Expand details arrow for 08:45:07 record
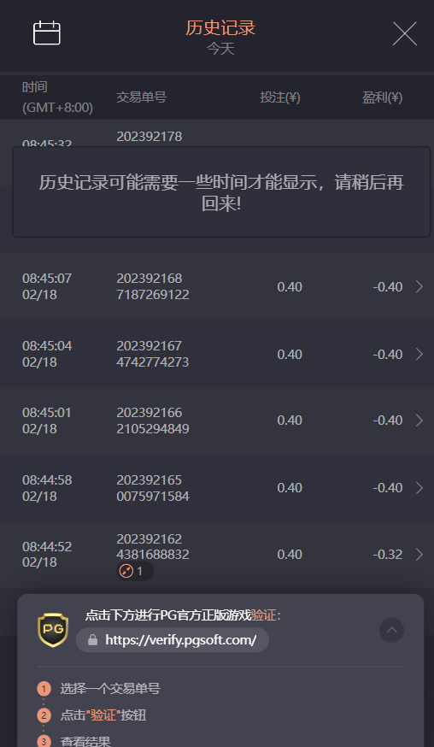Viewport: 434px width, 747px height. (419, 286)
